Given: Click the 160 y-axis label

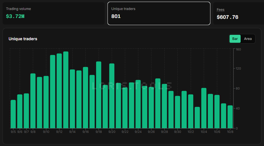Looking at the screenshot, I should (238, 49).
